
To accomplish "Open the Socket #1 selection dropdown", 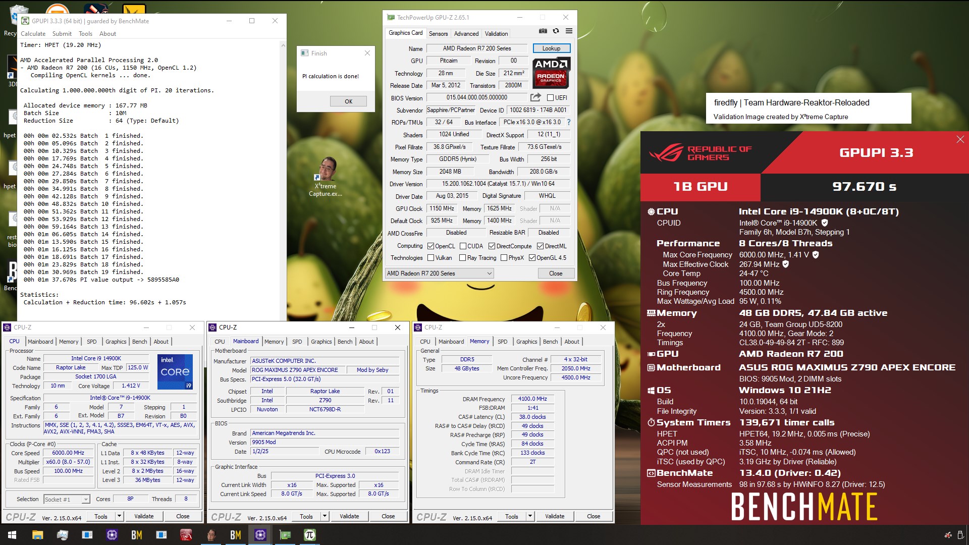I will point(67,499).
